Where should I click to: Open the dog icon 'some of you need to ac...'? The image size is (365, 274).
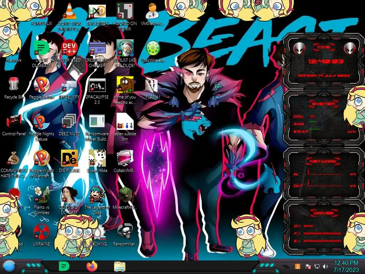125,85
